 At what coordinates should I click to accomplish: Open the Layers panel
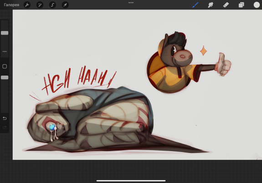click(241, 5)
